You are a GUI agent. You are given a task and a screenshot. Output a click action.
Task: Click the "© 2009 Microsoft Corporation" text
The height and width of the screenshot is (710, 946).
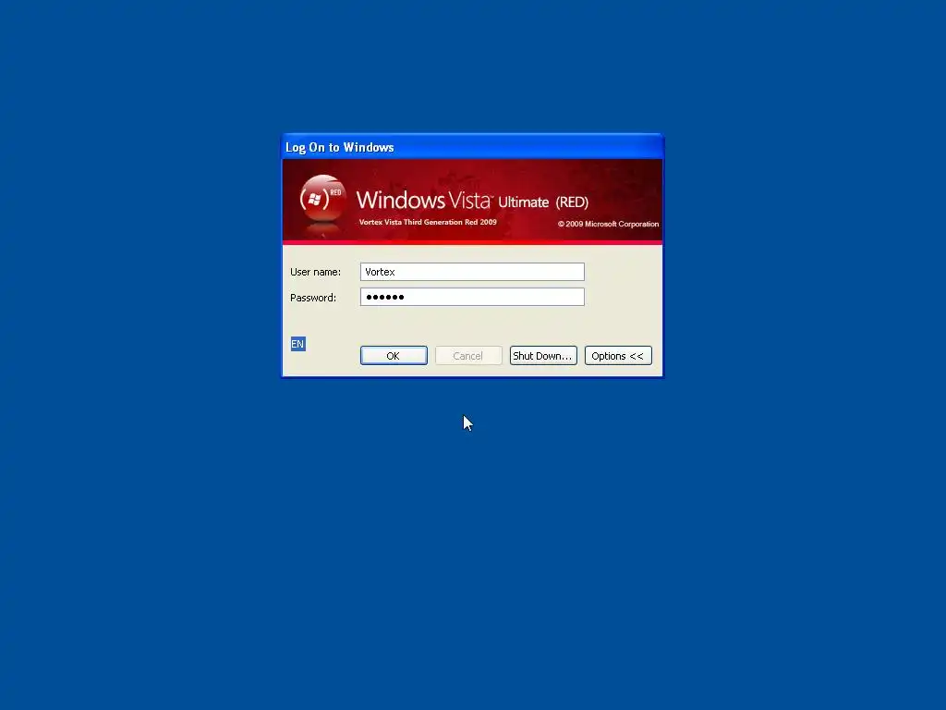[x=608, y=224]
